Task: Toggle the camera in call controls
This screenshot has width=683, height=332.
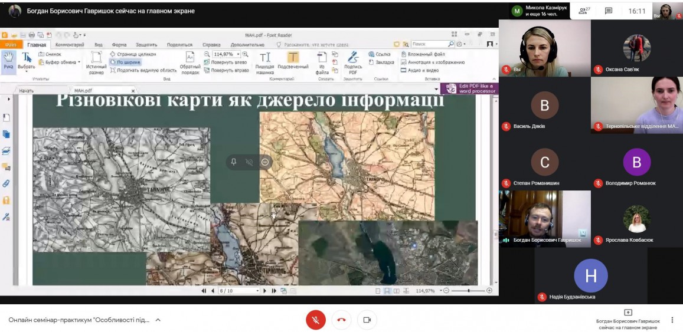Action: point(367,320)
